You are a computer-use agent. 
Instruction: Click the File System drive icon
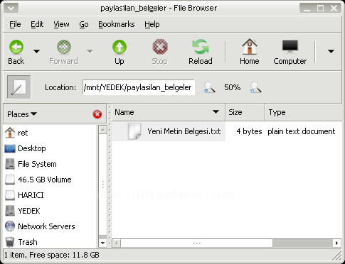10,164
